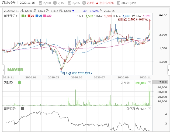Click the green 거래량 legend square
Viewport: 170px width, 132px height.
[x=19, y=83]
